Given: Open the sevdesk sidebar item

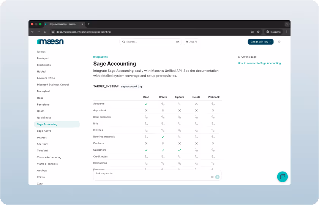Looking at the screenshot, I should 42,137.
